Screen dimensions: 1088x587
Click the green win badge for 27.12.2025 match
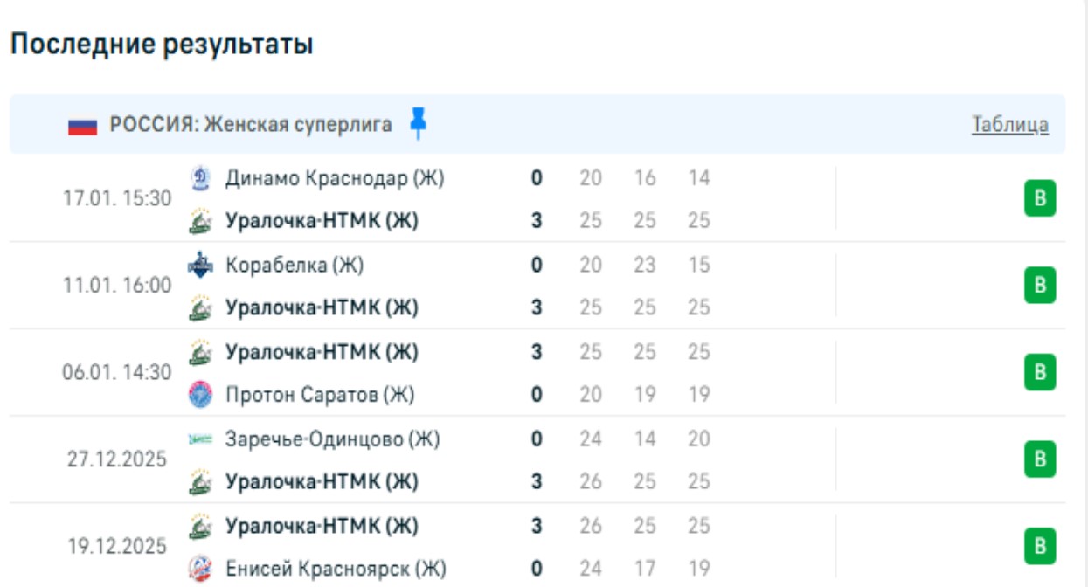point(1040,459)
